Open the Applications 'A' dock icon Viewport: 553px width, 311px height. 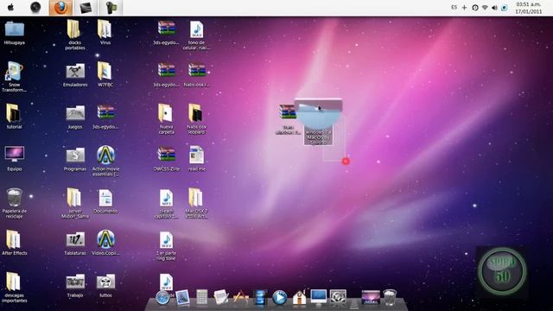241,297
